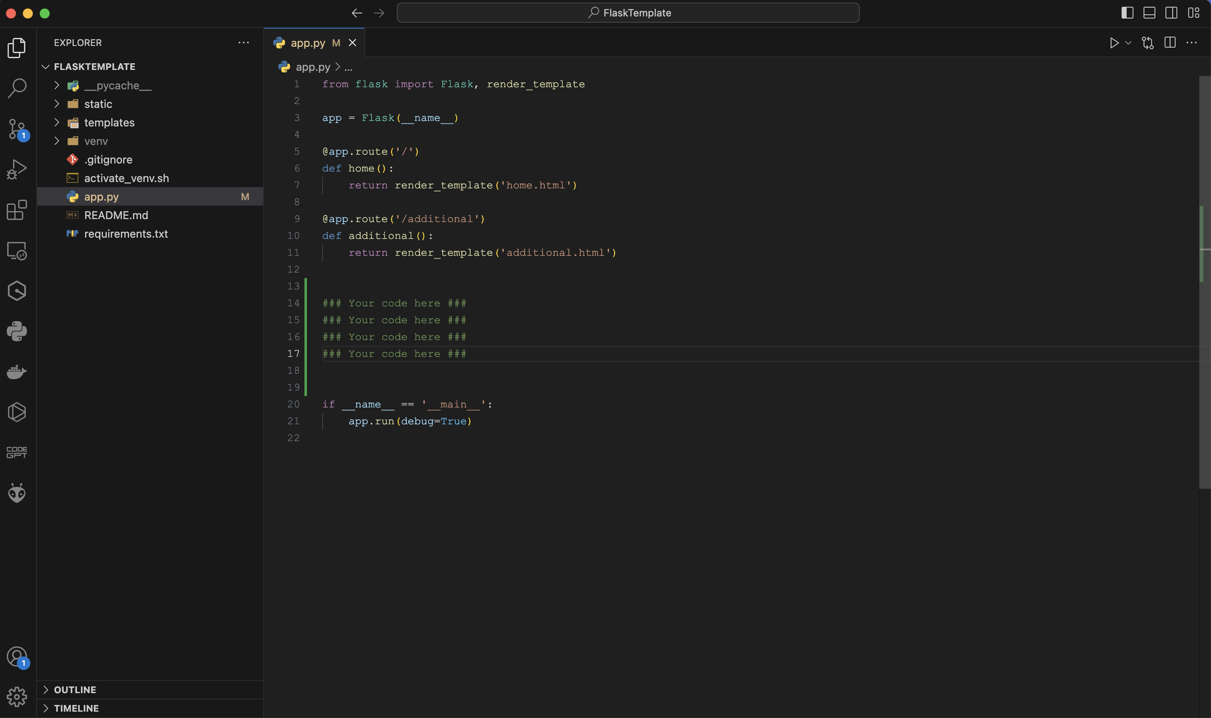Viewport: 1211px width, 718px height.
Task: Expand the templates folder
Action: pos(57,123)
